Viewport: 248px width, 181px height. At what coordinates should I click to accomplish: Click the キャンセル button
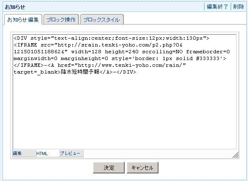click(142, 168)
